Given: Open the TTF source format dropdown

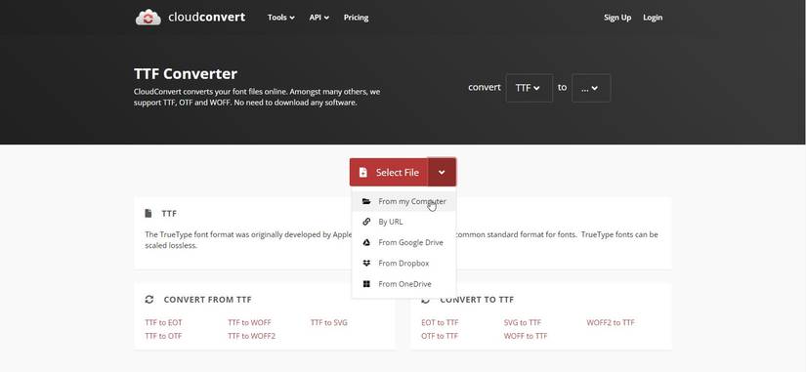Looking at the screenshot, I should [x=529, y=88].
